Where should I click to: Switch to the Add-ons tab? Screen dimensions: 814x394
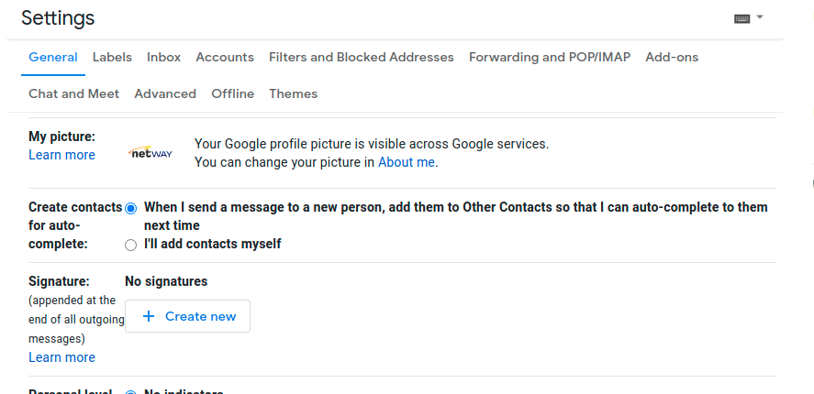pos(672,57)
